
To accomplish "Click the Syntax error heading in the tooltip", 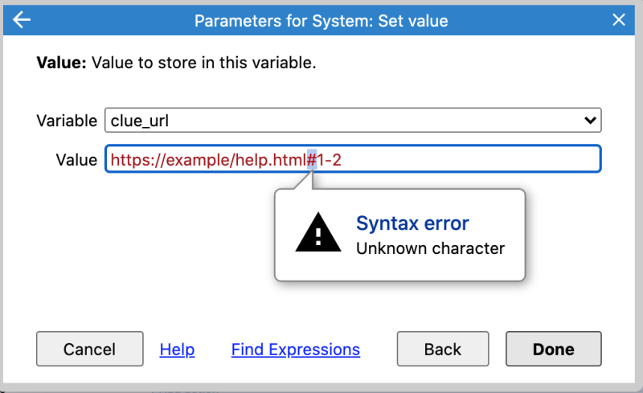I will tap(412, 223).
